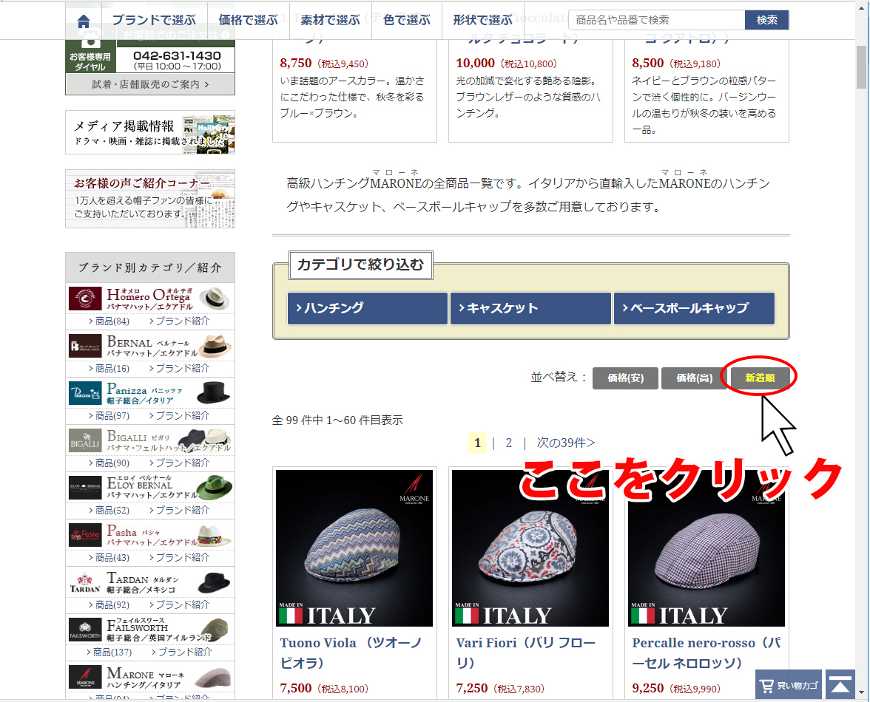870x702 pixels.
Task: Open メディア掲載情報 banner
Action: point(149,132)
